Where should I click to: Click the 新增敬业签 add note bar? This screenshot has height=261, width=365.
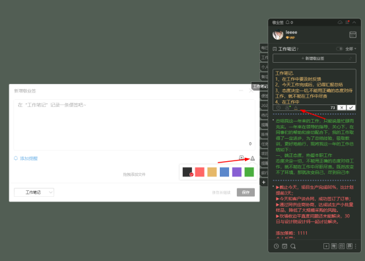[x=314, y=58]
